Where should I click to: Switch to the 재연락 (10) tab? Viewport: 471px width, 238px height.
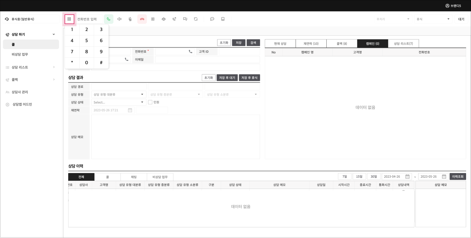pyautogui.click(x=311, y=44)
